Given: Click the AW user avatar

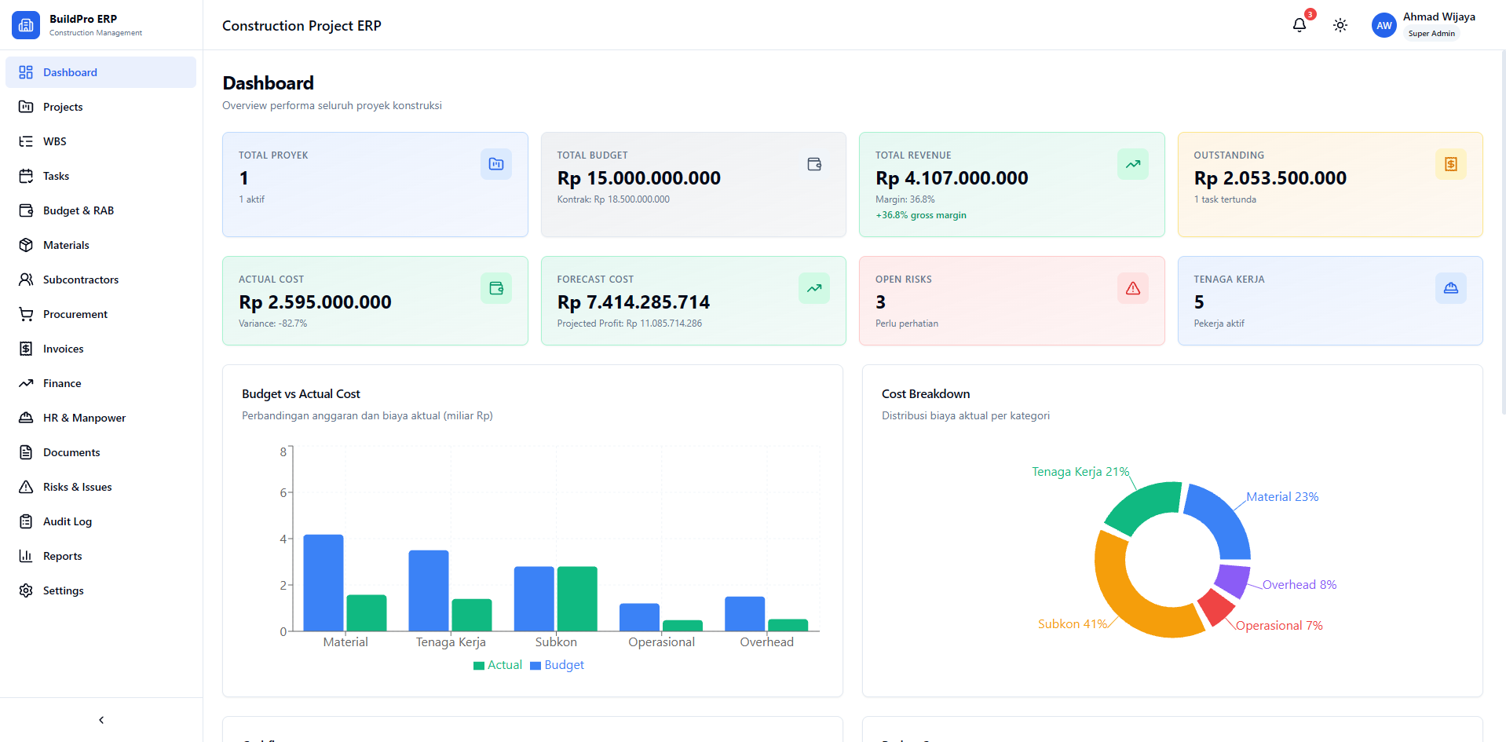Looking at the screenshot, I should [x=1384, y=25].
